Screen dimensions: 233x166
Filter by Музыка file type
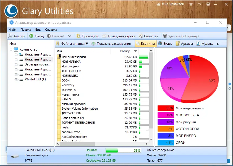coord(205,44)
